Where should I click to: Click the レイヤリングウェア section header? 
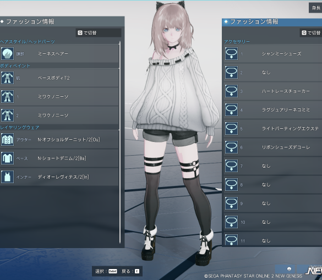point(19,128)
